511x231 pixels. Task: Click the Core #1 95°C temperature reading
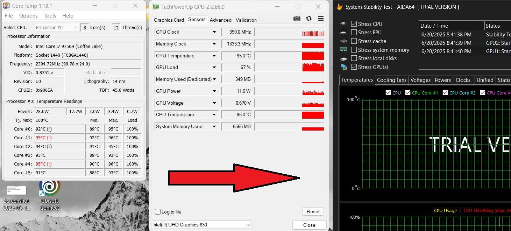[x=59, y=138]
